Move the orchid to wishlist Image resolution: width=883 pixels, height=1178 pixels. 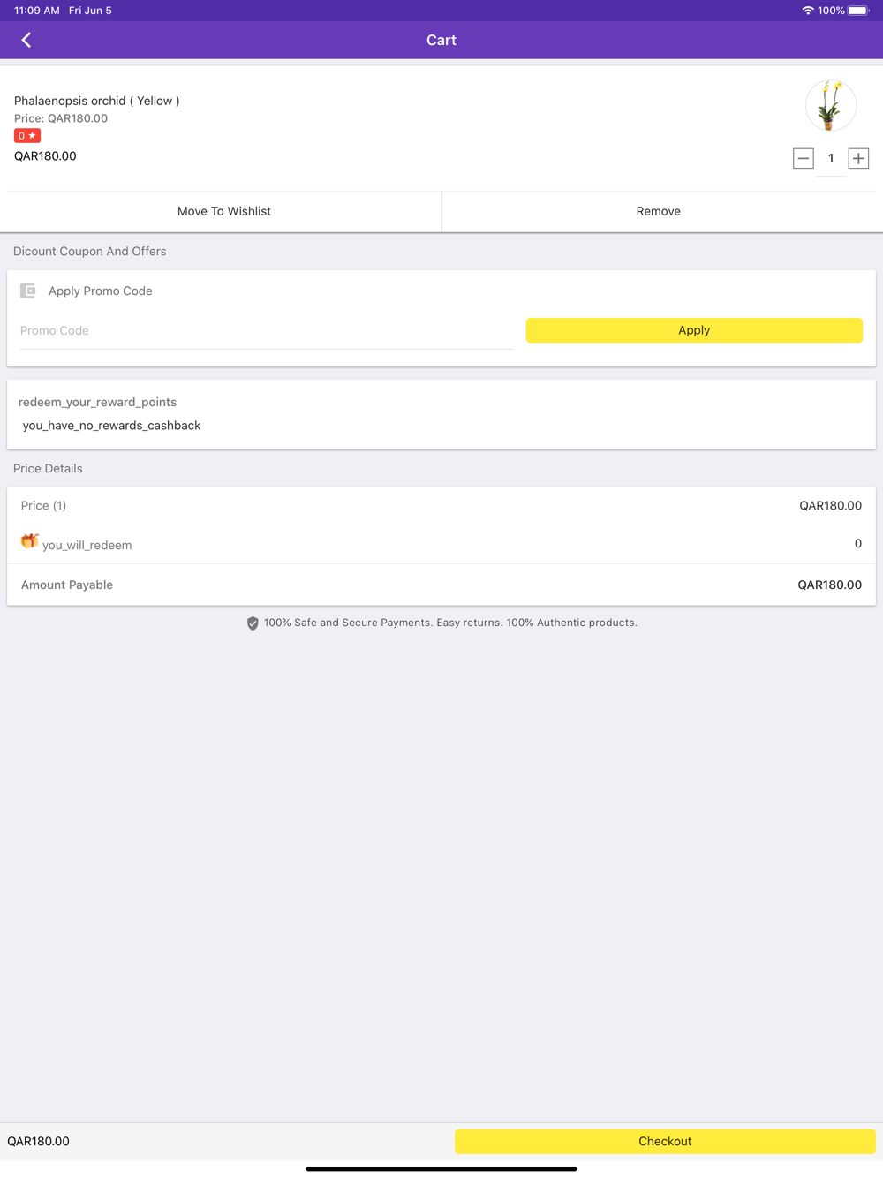(x=223, y=211)
